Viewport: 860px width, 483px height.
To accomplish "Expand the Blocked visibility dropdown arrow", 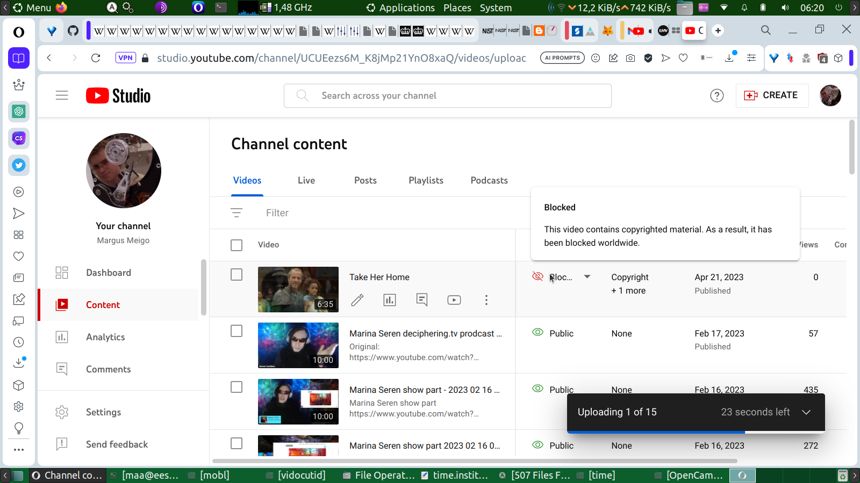I will point(587,277).
